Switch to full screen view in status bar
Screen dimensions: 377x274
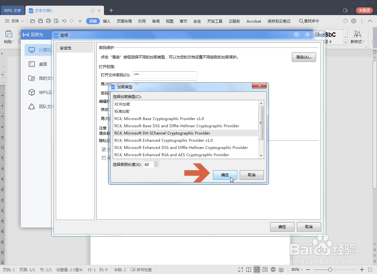(241, 270)
